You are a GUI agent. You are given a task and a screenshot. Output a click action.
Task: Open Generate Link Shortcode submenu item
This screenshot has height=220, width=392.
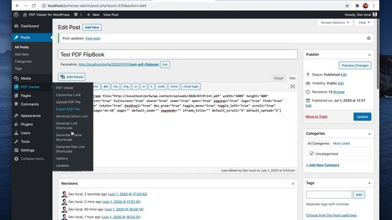(x=67, y=125)
